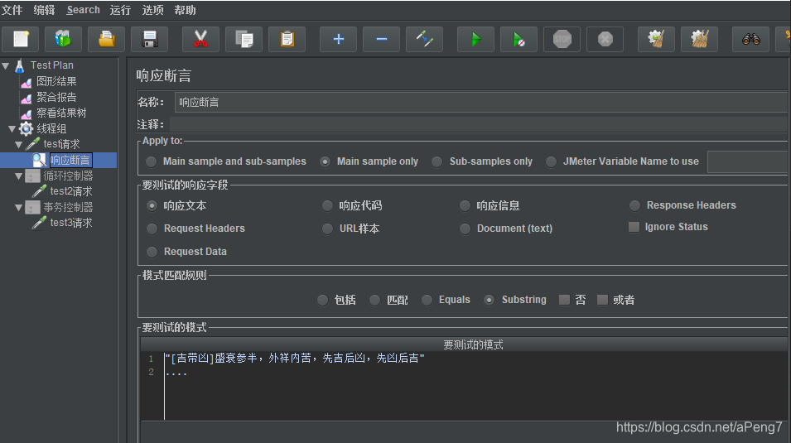Open Templates icon in toolbar
This screenshot has width=791, height=443.
[x=63, y=39]
